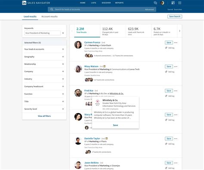Switch to the Account results tab
The image size is (204, 170).
pyautogui.click(x=49, y=16)
